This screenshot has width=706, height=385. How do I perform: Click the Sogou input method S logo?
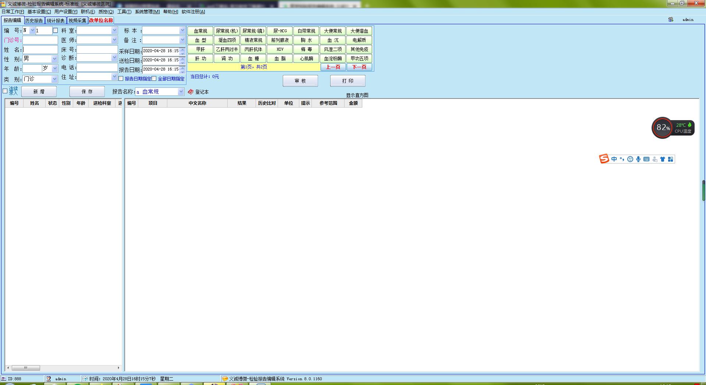604,159
